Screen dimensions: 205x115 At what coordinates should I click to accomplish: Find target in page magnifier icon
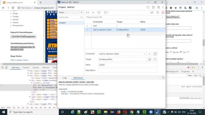point(155,59)
